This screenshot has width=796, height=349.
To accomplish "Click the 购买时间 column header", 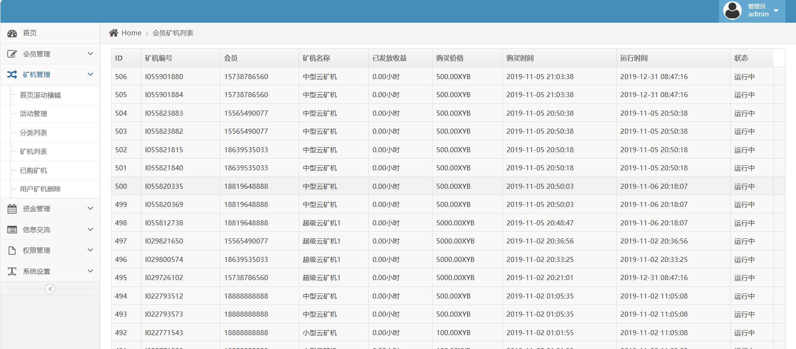I will point(520,58).
